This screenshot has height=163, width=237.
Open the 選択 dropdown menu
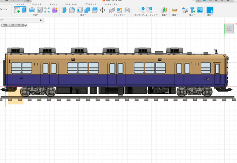click(x=210, y=15)
